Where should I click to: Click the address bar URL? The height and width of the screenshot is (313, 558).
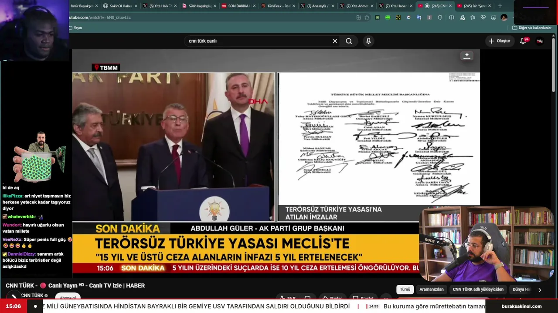(100, 17)
